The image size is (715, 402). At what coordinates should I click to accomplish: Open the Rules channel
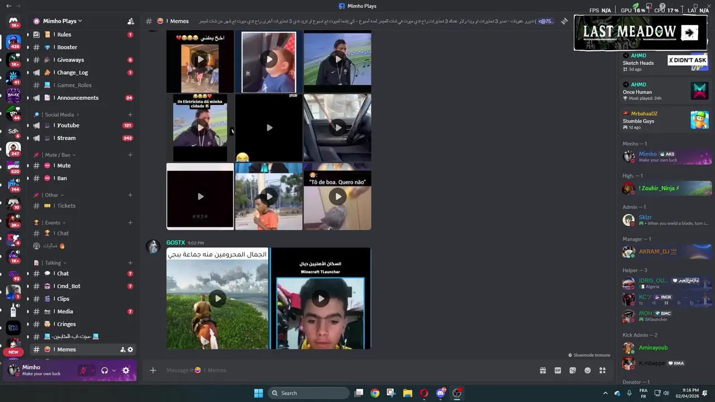coord(83,35)
